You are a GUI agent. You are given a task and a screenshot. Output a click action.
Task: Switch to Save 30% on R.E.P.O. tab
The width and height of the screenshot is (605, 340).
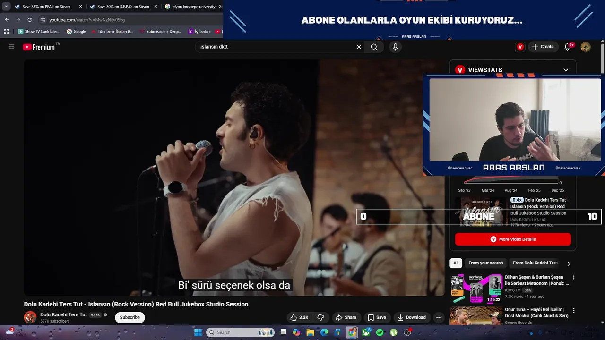[123, 7]
